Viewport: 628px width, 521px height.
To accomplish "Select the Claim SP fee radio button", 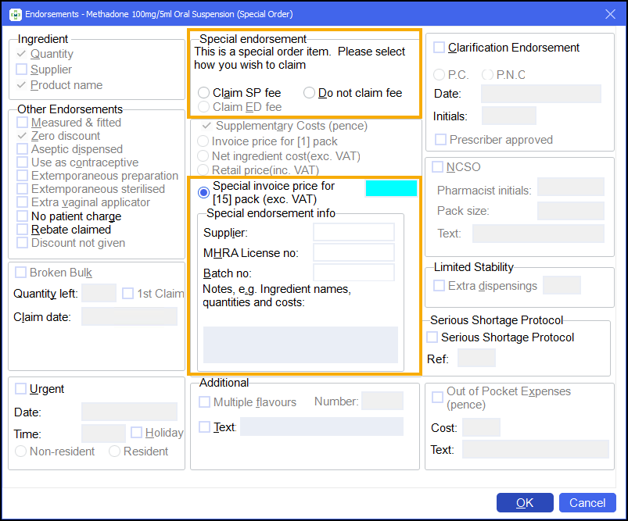I will (204, 93).
